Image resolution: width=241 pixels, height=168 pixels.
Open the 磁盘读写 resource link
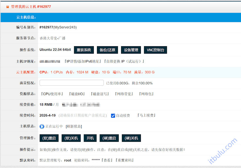click(x=100, y=94)
